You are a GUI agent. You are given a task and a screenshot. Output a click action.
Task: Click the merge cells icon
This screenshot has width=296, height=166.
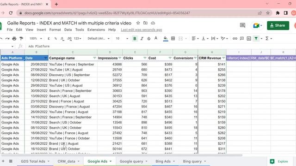(180, 39)
